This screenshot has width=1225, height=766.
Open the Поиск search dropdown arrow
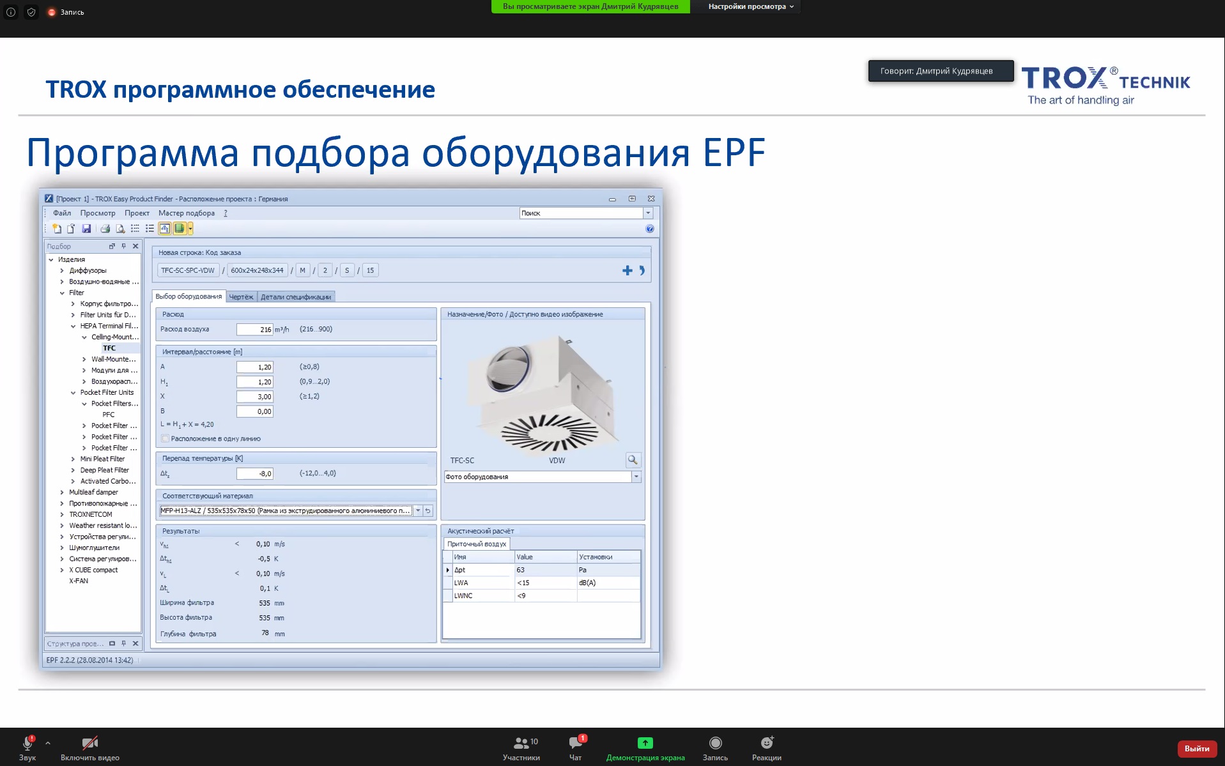coord(647,213)
